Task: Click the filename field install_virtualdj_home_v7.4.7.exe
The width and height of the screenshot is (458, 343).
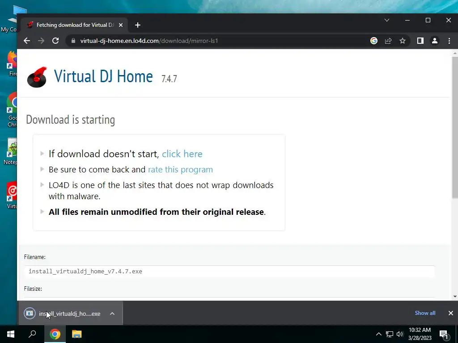Action: [x=229, y=271]
